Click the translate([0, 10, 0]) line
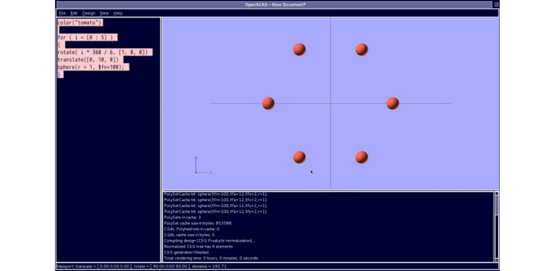The image size is (549, 271). tap(88, 60)
